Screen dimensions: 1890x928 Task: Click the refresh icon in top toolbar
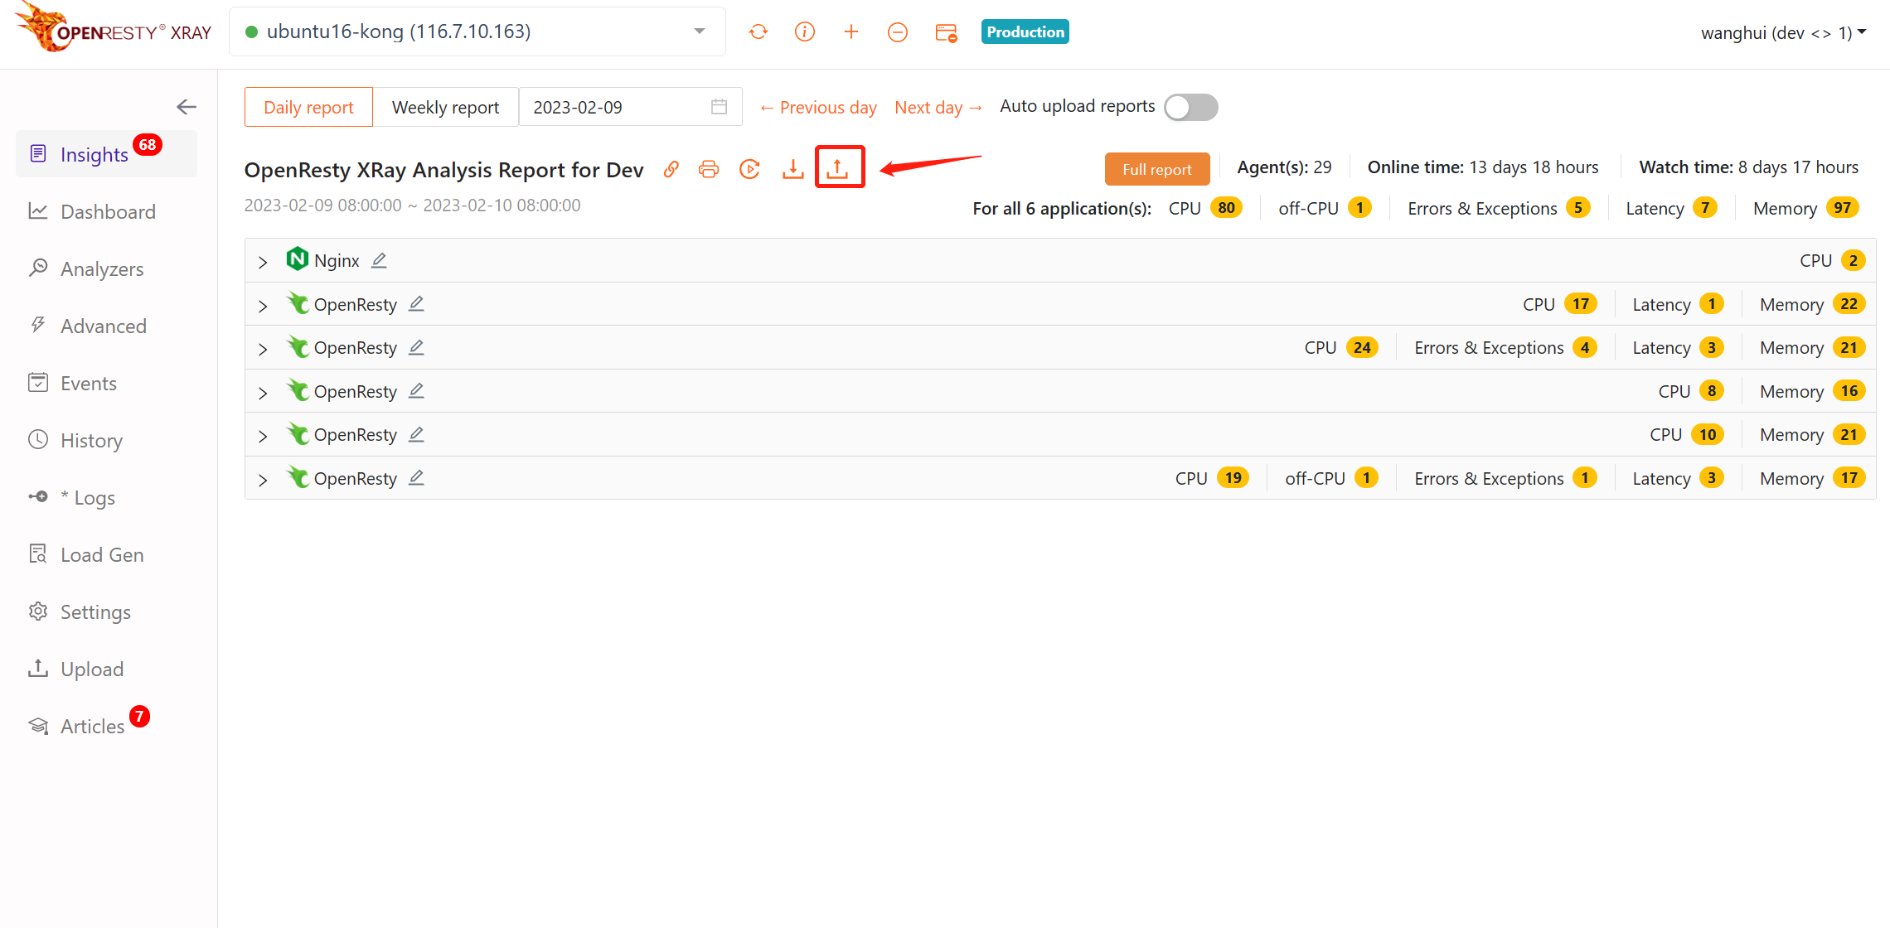pos(758,32)
